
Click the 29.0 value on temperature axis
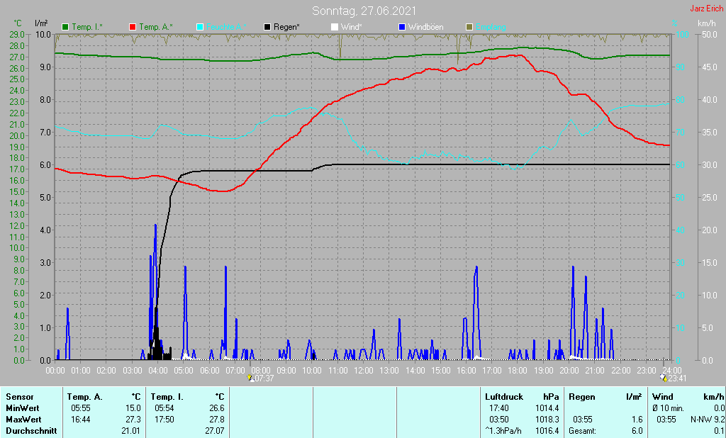(x=17, y=34)
